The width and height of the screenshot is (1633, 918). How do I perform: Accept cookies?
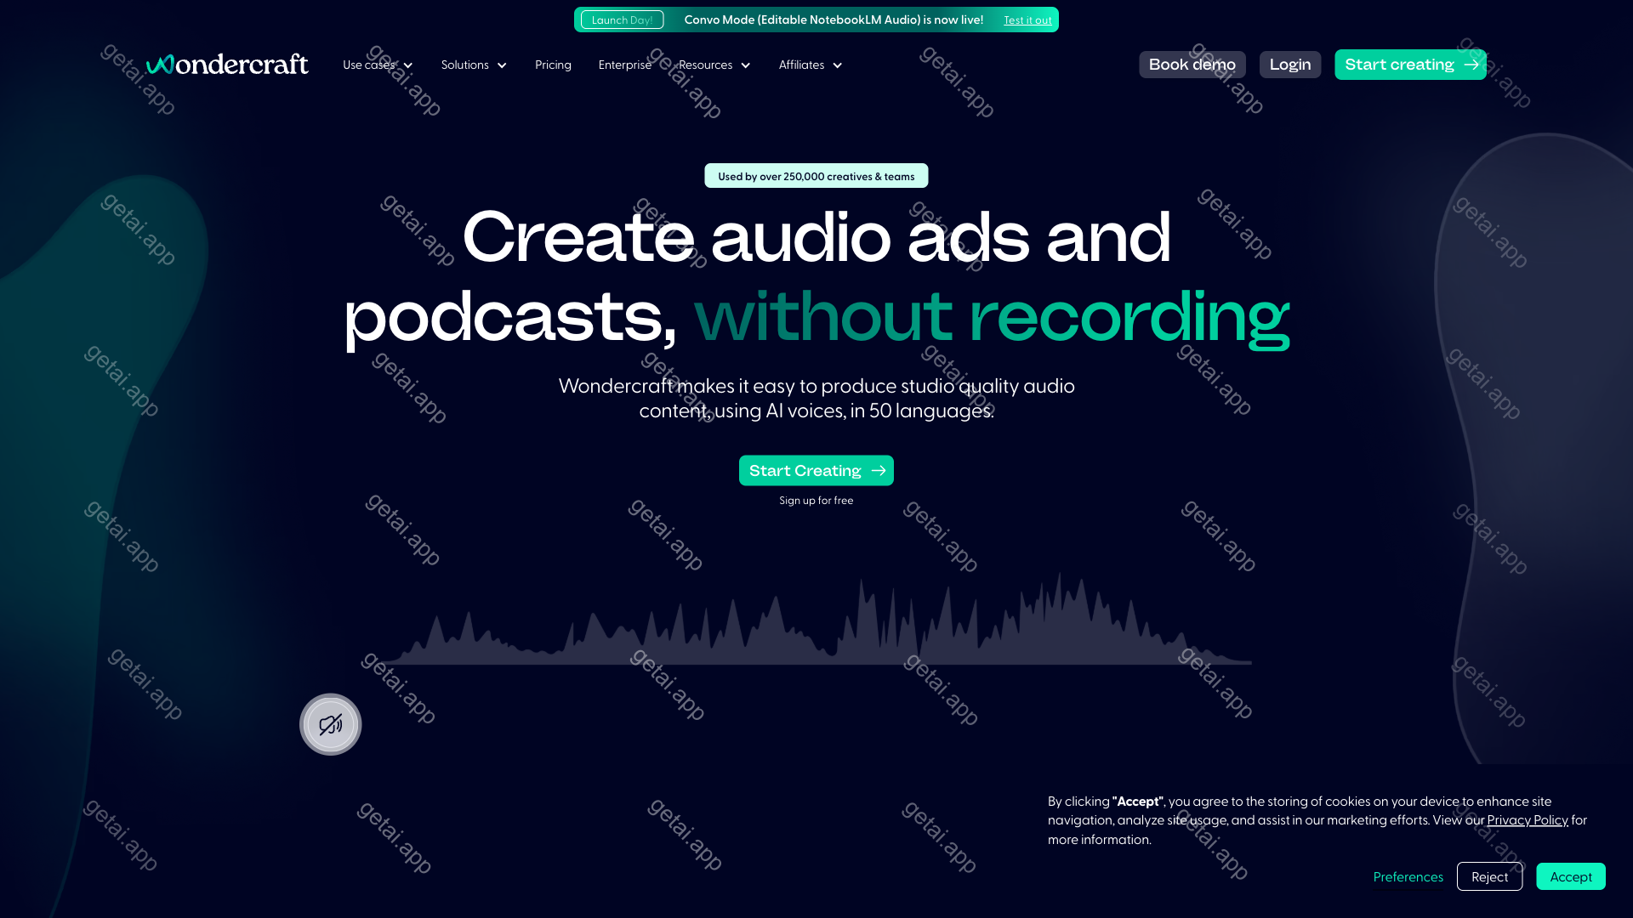click(x=1570, y=876)
